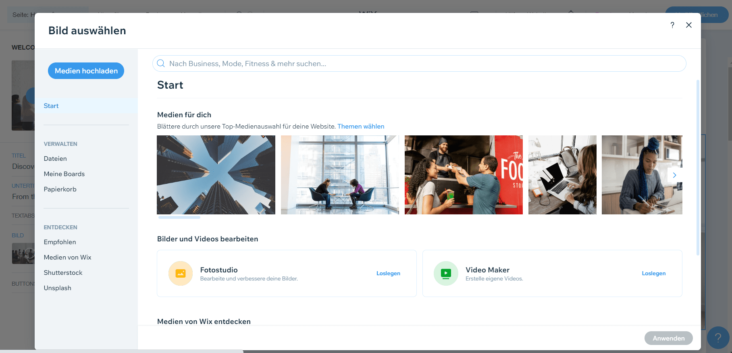Show next media with the carousel arrow
732x353 pixels.
point(674,175)
